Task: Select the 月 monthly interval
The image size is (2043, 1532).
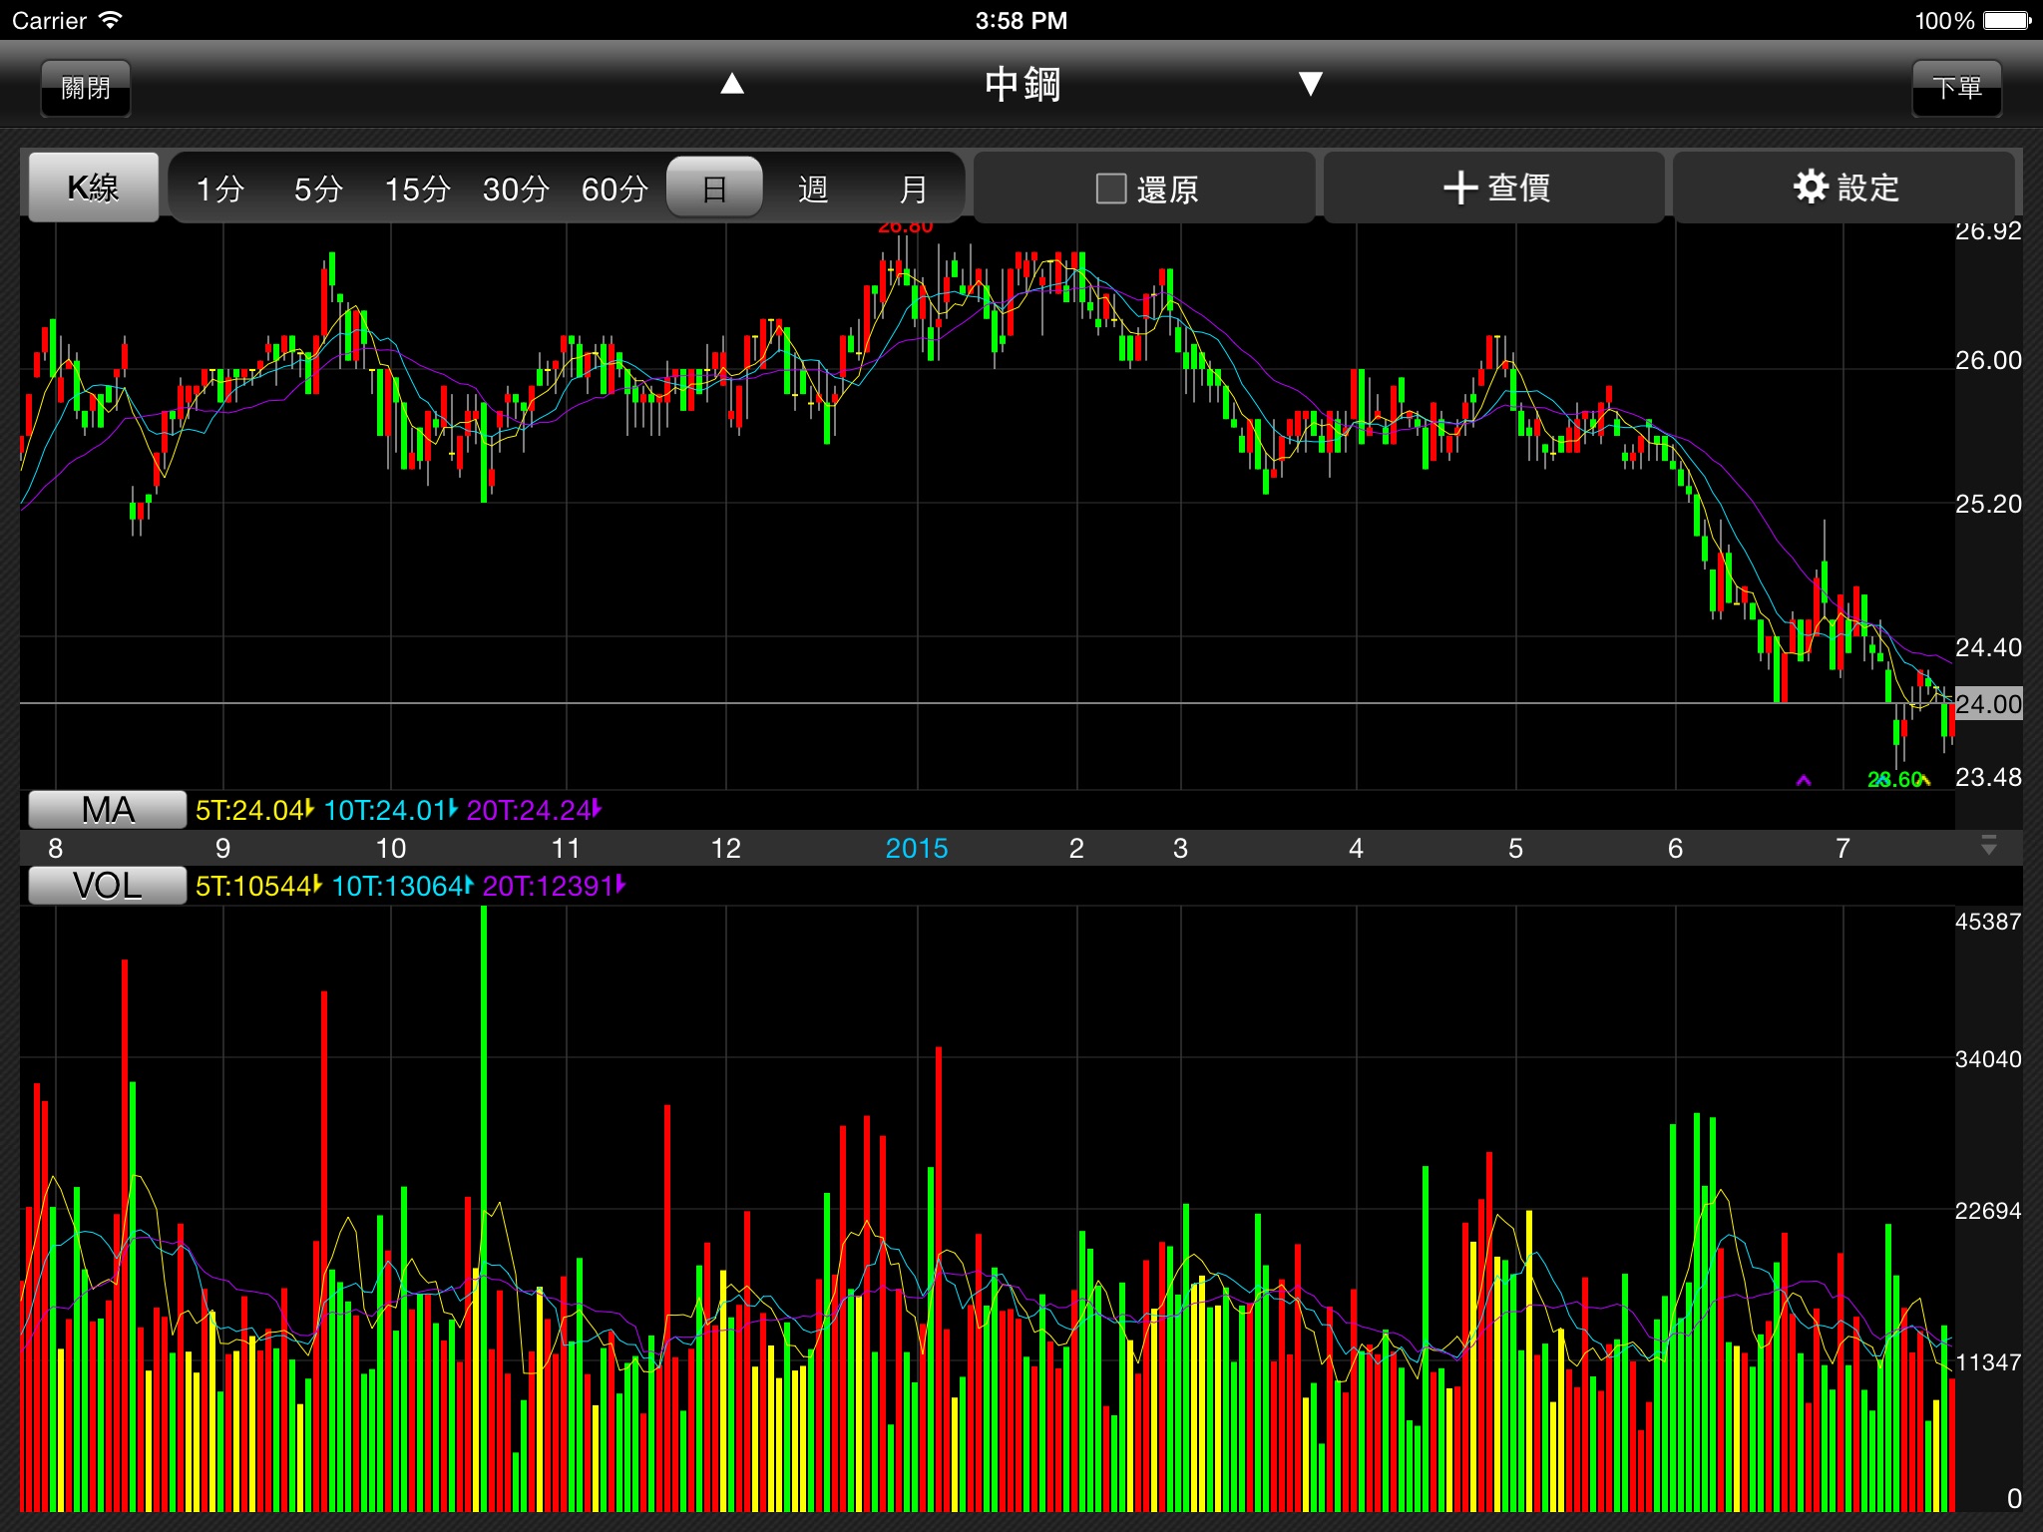Action: [x=913, y=188]
